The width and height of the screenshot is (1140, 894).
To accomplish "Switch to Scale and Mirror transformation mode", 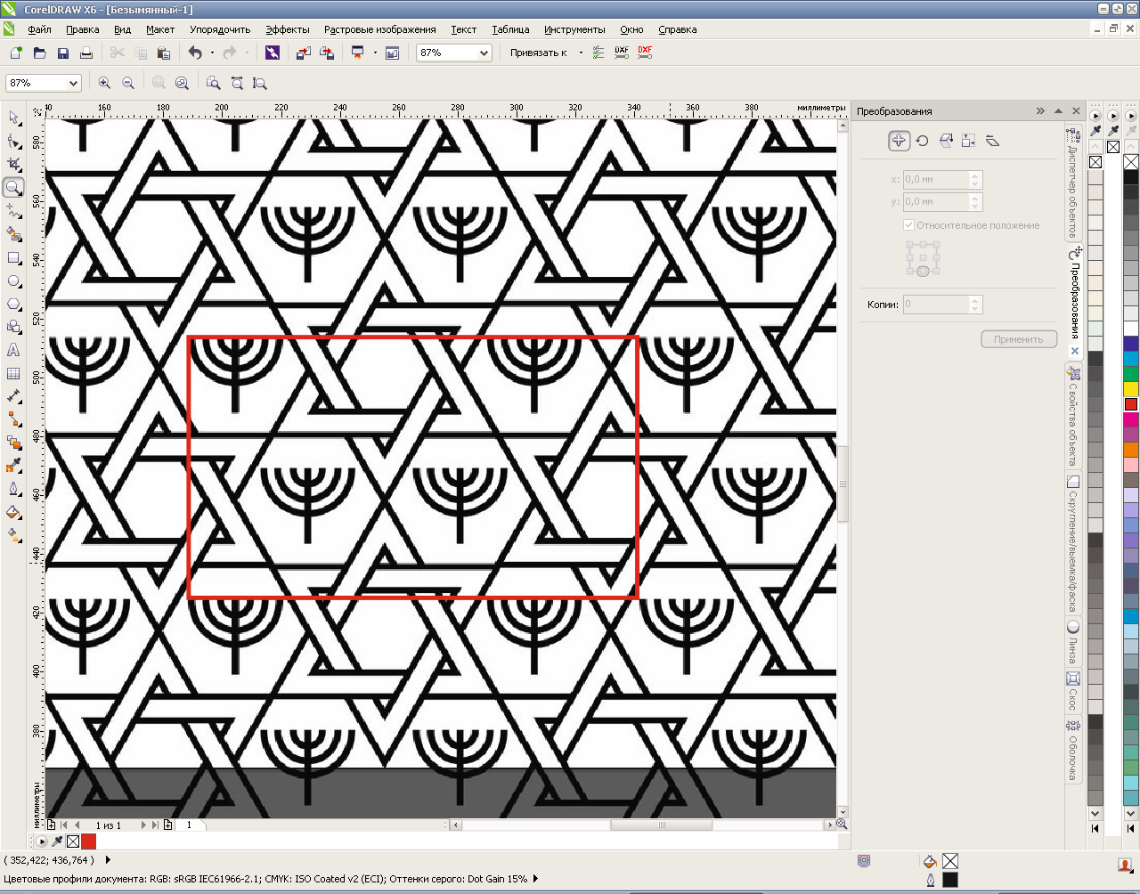I will click(x=945, y=141).
